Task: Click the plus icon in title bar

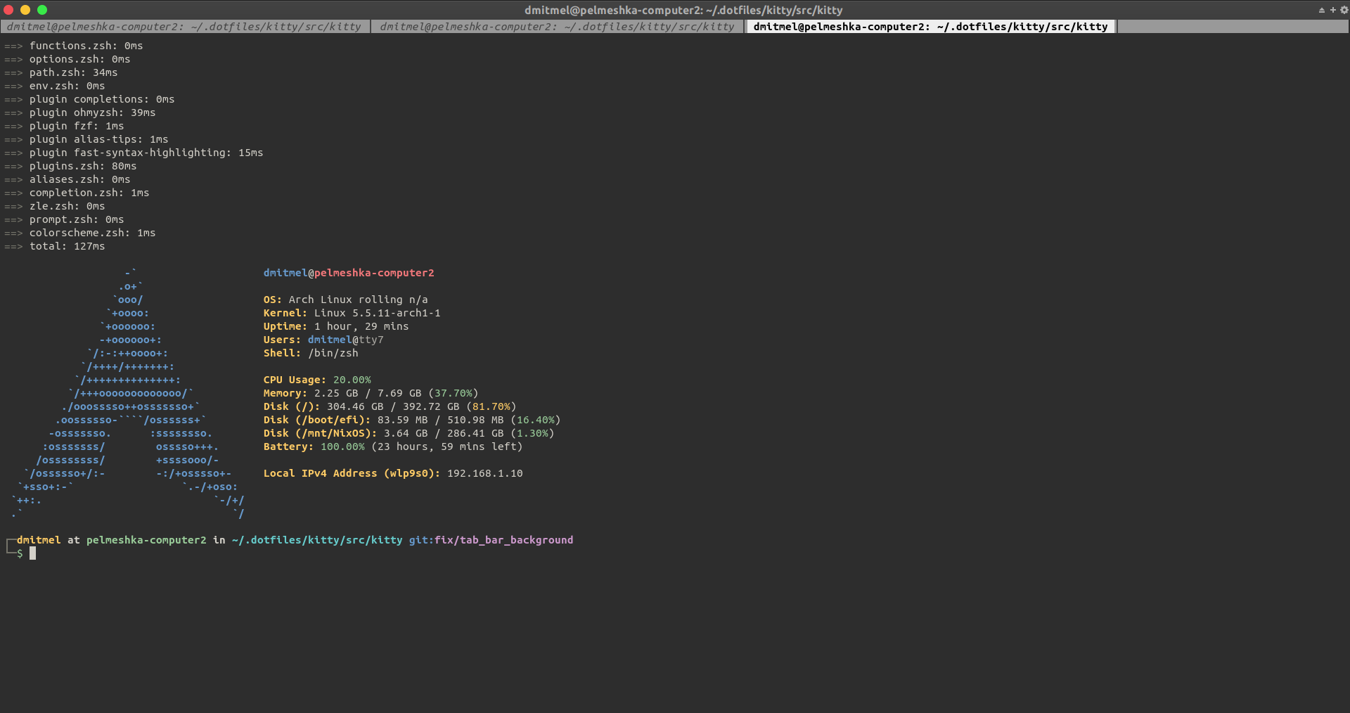Action: click(x=1332, y=10)
